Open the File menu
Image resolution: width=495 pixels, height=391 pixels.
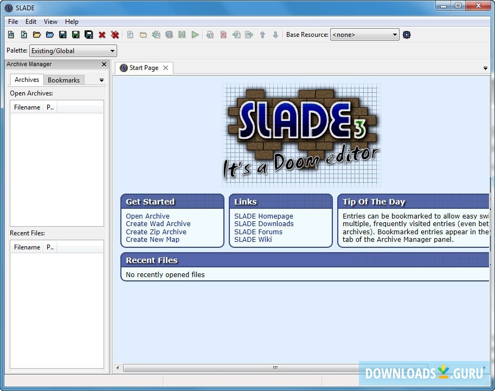pyautogui.click(x=13, y=22)
